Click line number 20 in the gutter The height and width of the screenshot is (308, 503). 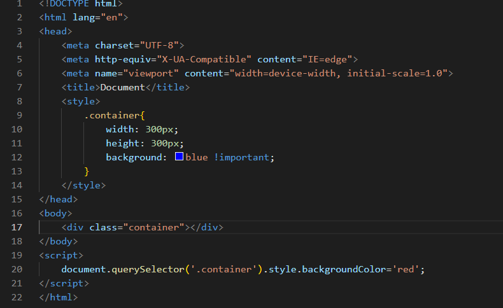[x=17, y=269]
